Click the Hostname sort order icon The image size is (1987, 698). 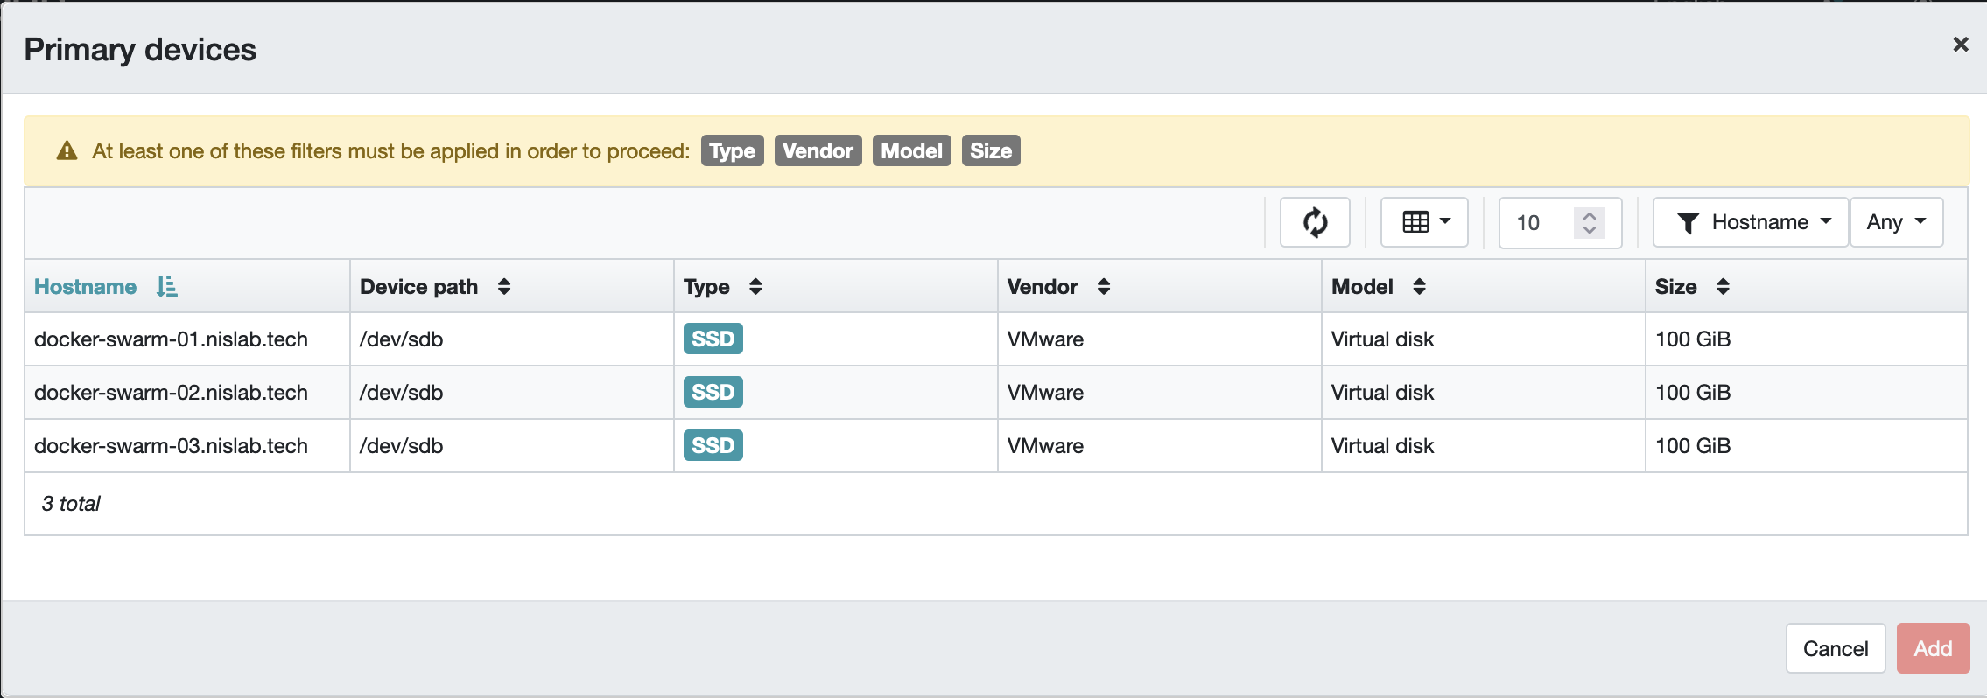click(166, 287)
